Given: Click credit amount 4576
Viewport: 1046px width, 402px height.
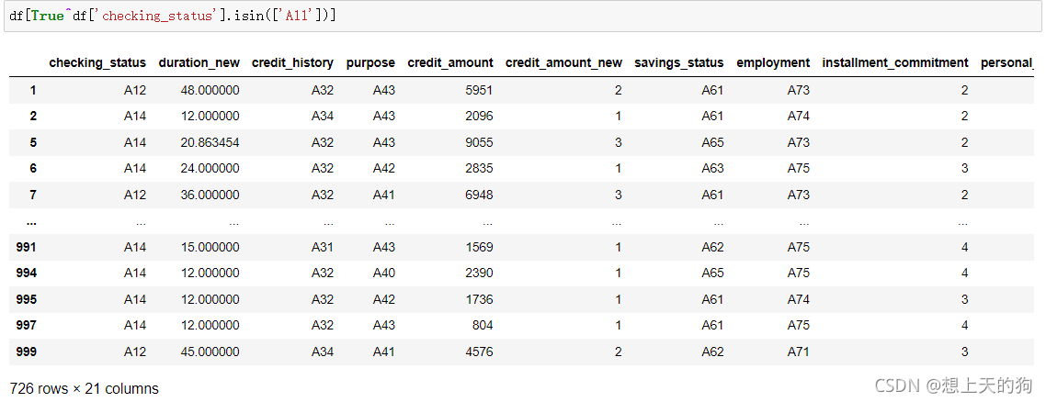Looking at the screenshot, I should (479, 352).
